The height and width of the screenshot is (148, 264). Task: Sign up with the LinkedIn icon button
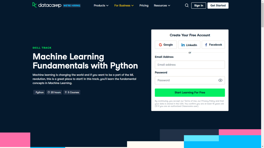coord(189,45)
